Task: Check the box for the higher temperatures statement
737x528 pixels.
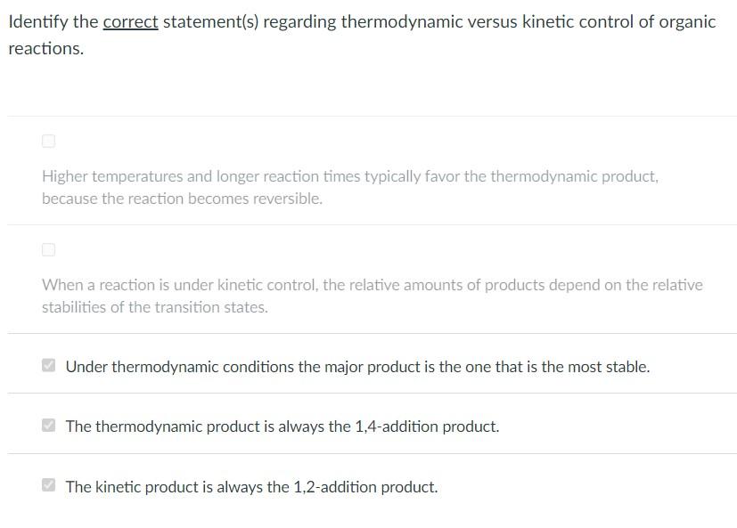Action: (48, 141)
